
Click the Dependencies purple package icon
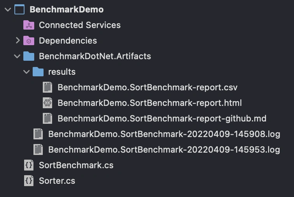point(29,40)
